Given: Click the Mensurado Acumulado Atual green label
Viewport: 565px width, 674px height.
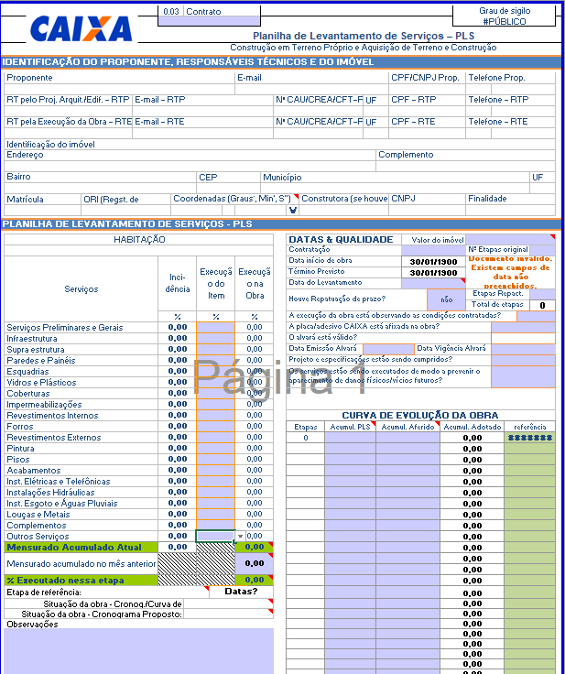Looking at the screenshot, I should click(81, 548).
